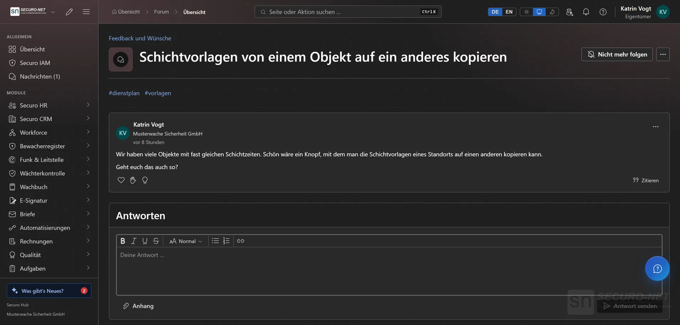Expand the Securo HR module
Screen dimensions: 680x325
point(49,105)
